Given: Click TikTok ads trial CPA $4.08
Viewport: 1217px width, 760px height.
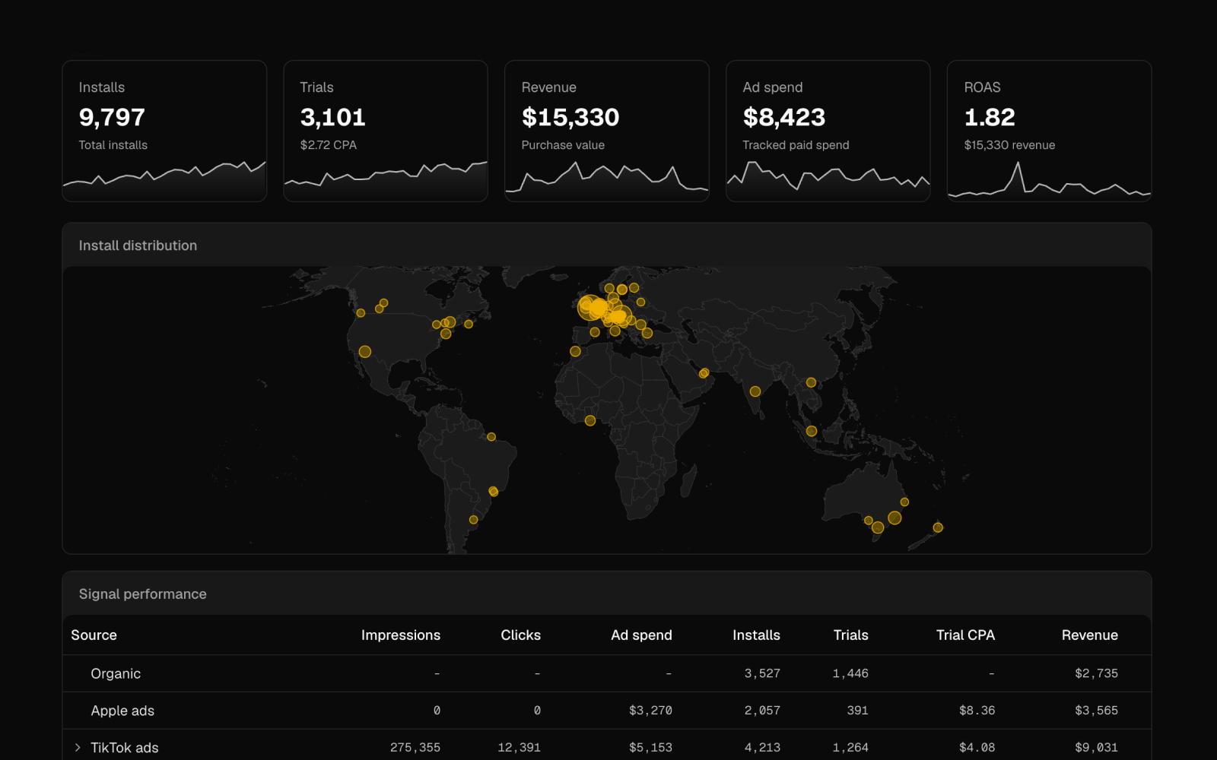Looking at the screenshot, I should (977, 748).
